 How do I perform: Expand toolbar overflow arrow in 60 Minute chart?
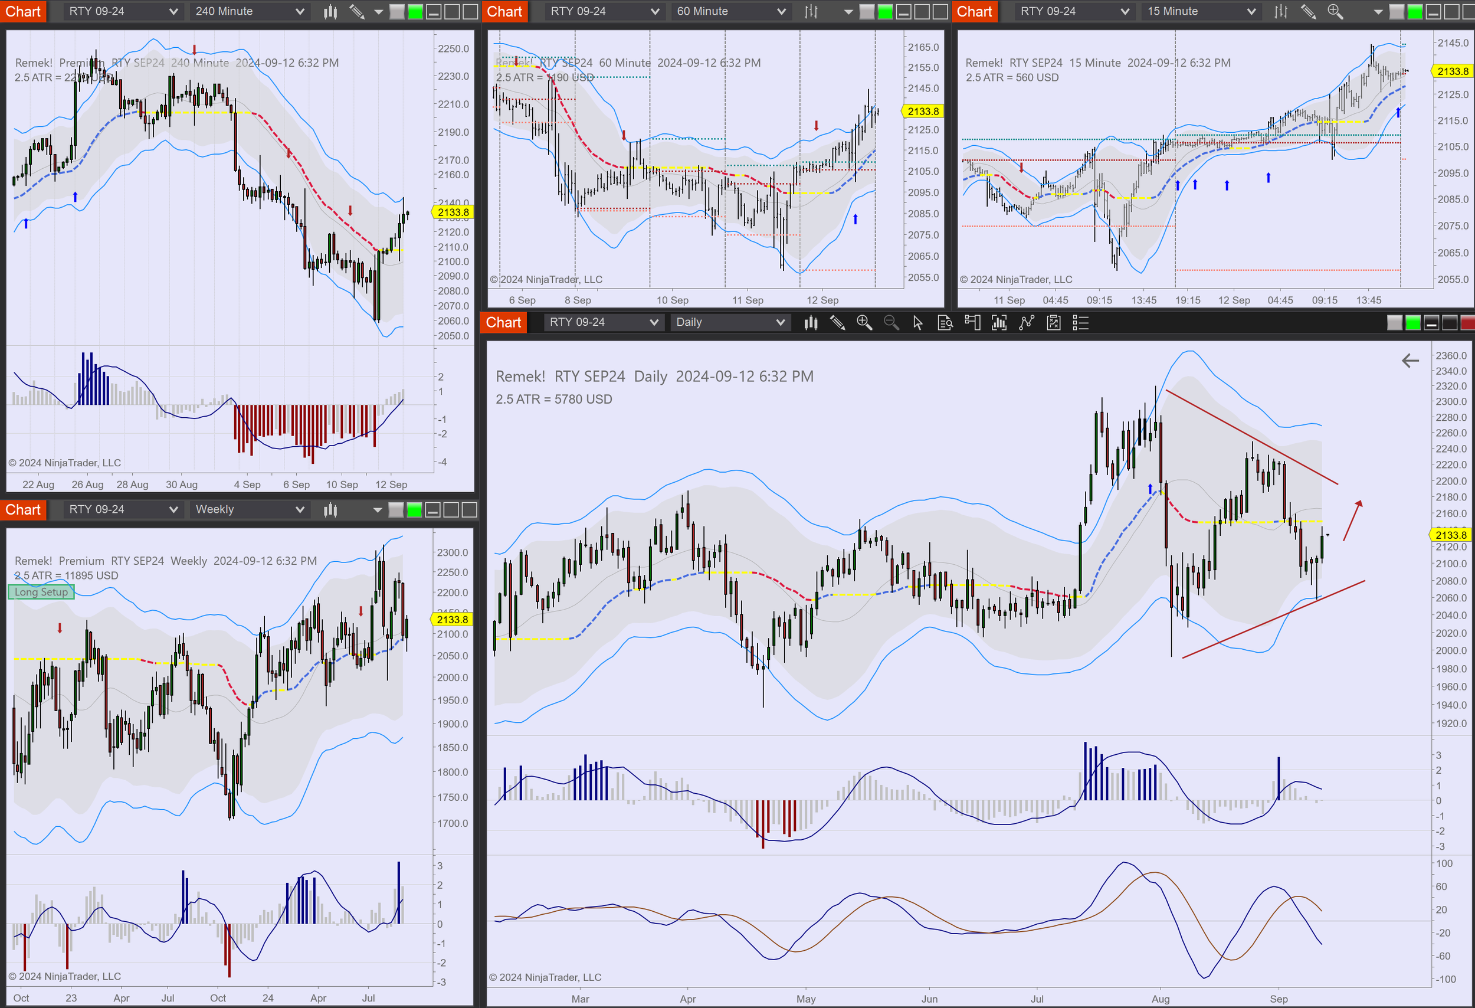point(848,12)
